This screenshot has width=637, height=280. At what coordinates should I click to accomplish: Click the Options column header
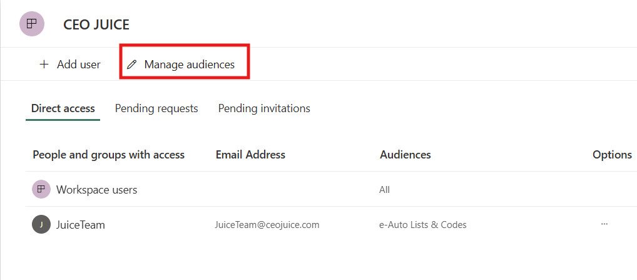(x=612, y=155)
